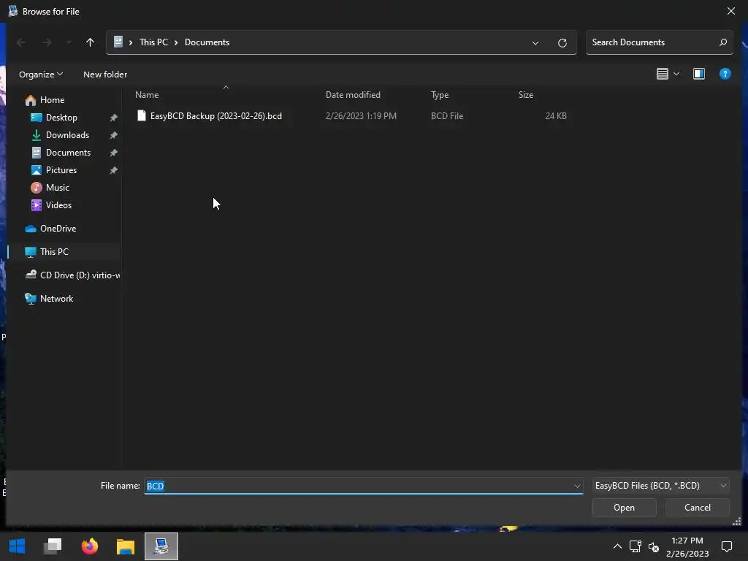Click This PC in the address breadcrumb
The height and width of the screenshot is (561, 748).
153,42
